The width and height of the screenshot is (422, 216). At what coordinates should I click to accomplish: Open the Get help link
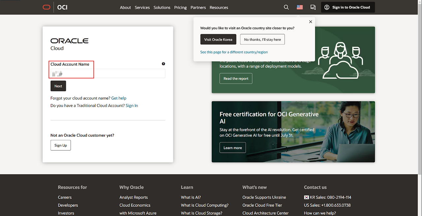[x=119, y=98]
